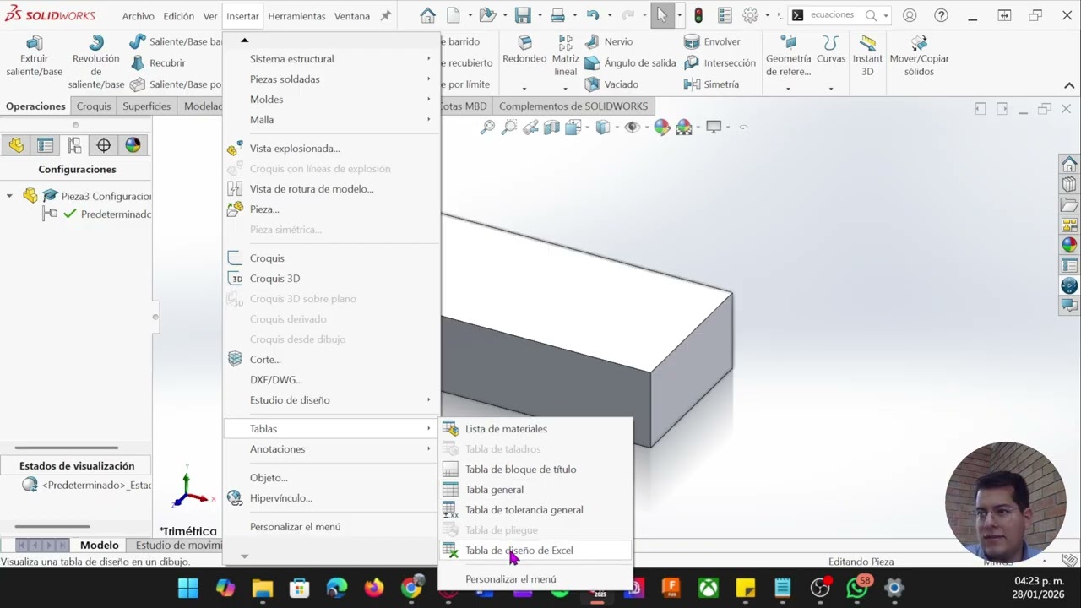
Task: Open Sistema estructural submenu
Action: click(x=330, y=59)
